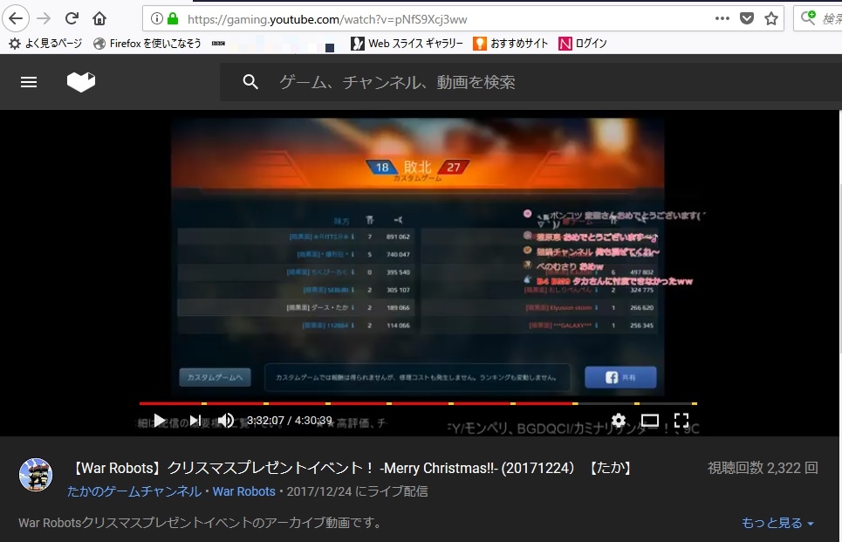This screenshot has width=842, height=542.
Task: Reload the current page
Action: (72, 19)
